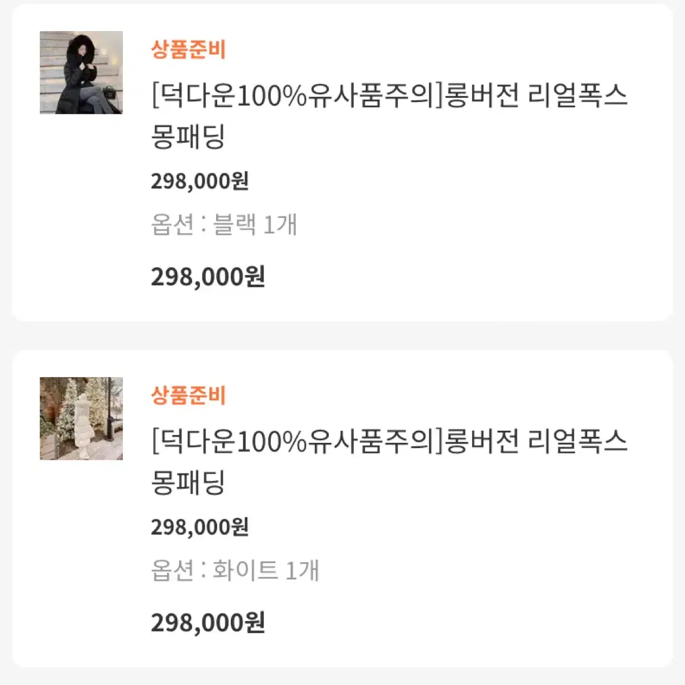Select the 옵션 : 화이트 1개 text
The height and width of the screenshot is (685, 685).
(235, 570)
